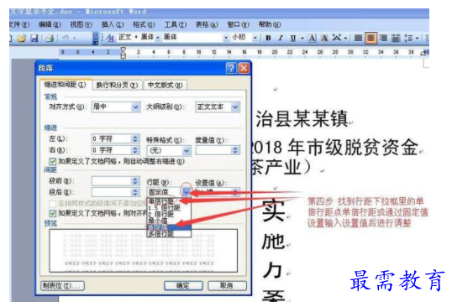Open the 视图 menu
Screen dimensions: 452x307
pyautogui.click(x=81, y=24)
